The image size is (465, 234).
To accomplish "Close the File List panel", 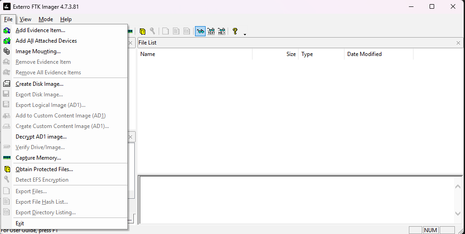I will [458, 43].
